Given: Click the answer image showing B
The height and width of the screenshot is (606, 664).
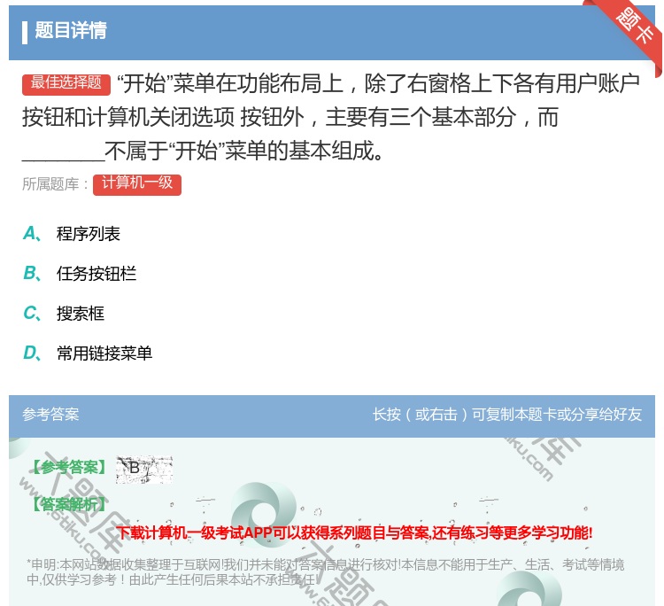Looking at the screenshot, I should point(144,470).
